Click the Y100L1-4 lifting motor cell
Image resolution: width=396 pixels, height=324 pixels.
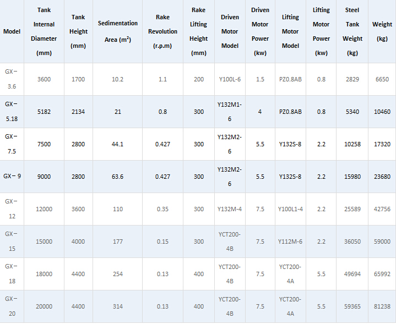click(x=290, y=209)
